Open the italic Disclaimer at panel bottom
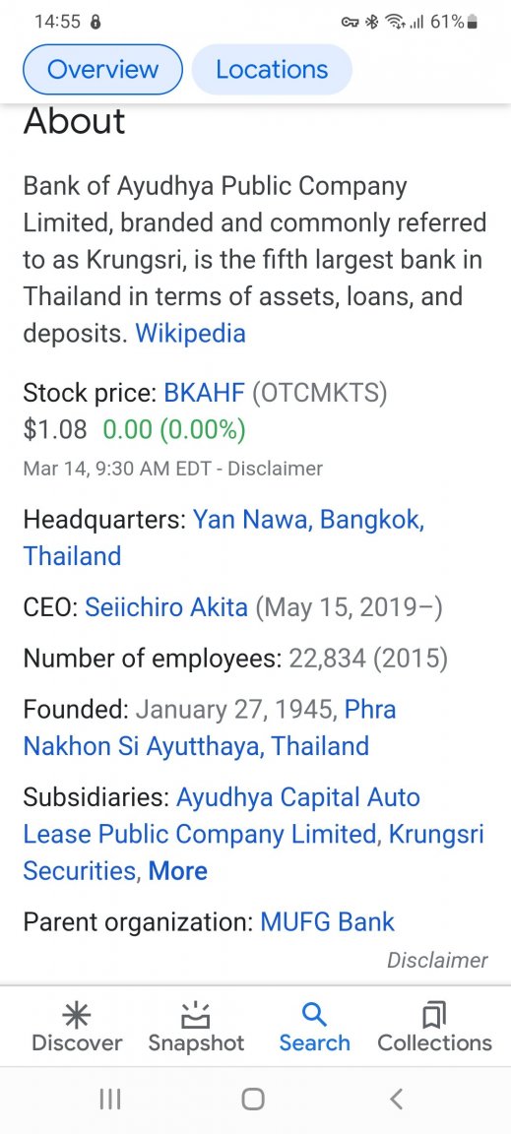This screenshot has height=1134, width=511. (x=437, y=961)
